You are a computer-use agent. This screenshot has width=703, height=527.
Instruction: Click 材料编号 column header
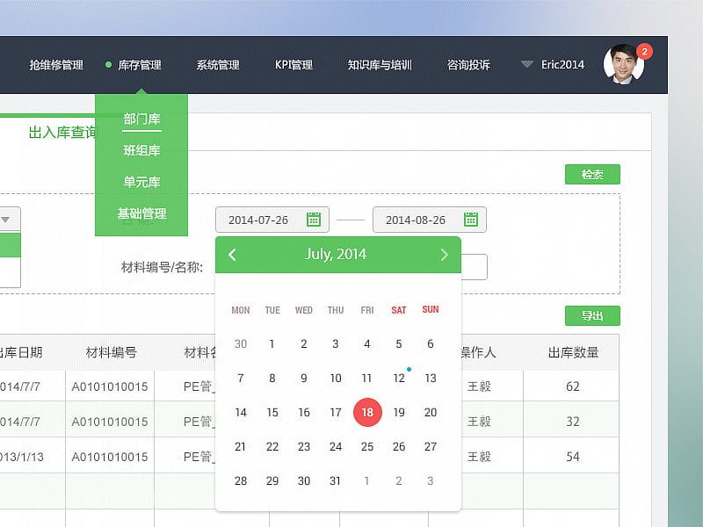pos(112,353)
